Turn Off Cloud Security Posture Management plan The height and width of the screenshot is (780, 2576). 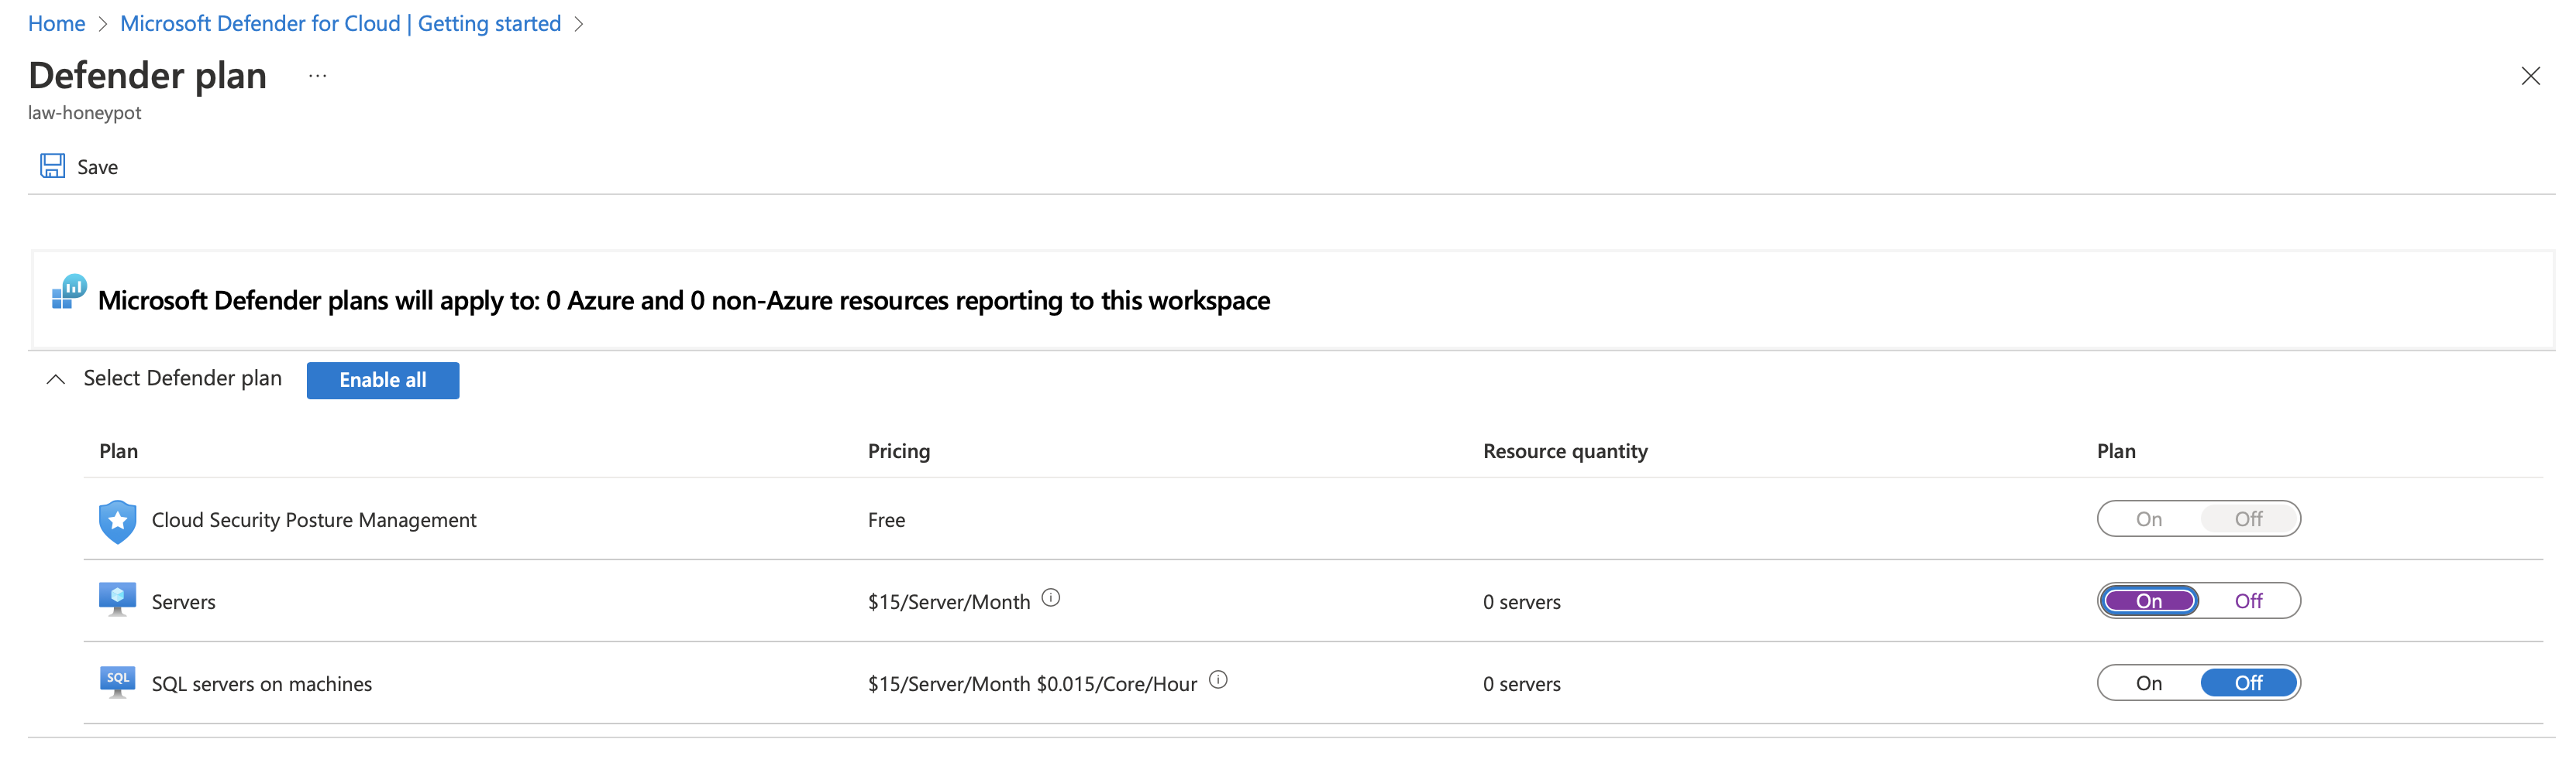[2249, 519]
